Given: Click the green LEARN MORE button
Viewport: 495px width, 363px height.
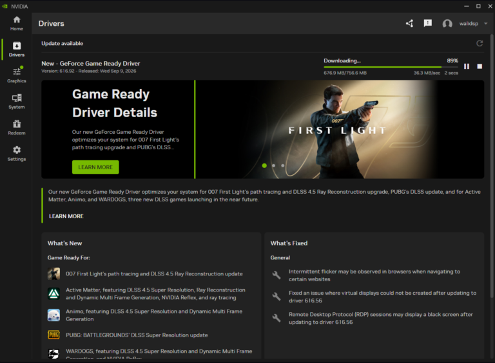Looking at the screenshot, I should coord(95,167).
